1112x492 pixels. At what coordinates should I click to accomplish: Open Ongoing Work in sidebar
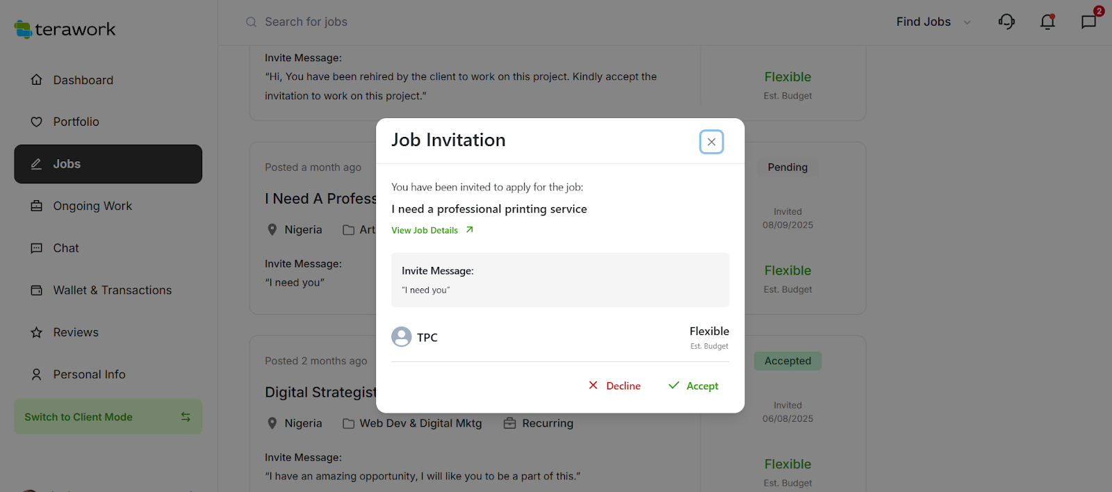92,206
